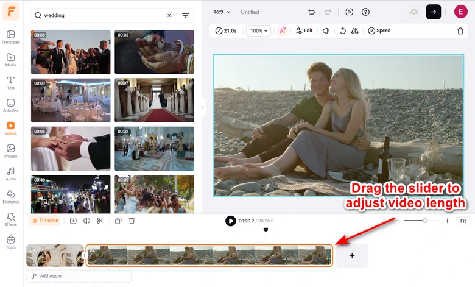The width and height of the screenshot is (475, 287).
Task: Open the Tools sidebar panel
Action: tap(10, 242)
